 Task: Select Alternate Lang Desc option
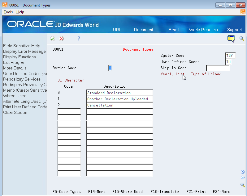25,102
